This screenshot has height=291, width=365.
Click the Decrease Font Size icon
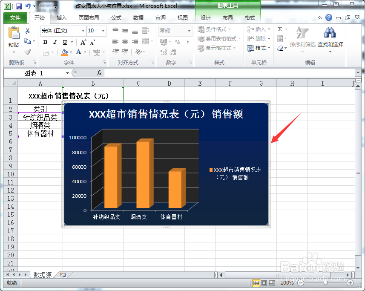93,42
